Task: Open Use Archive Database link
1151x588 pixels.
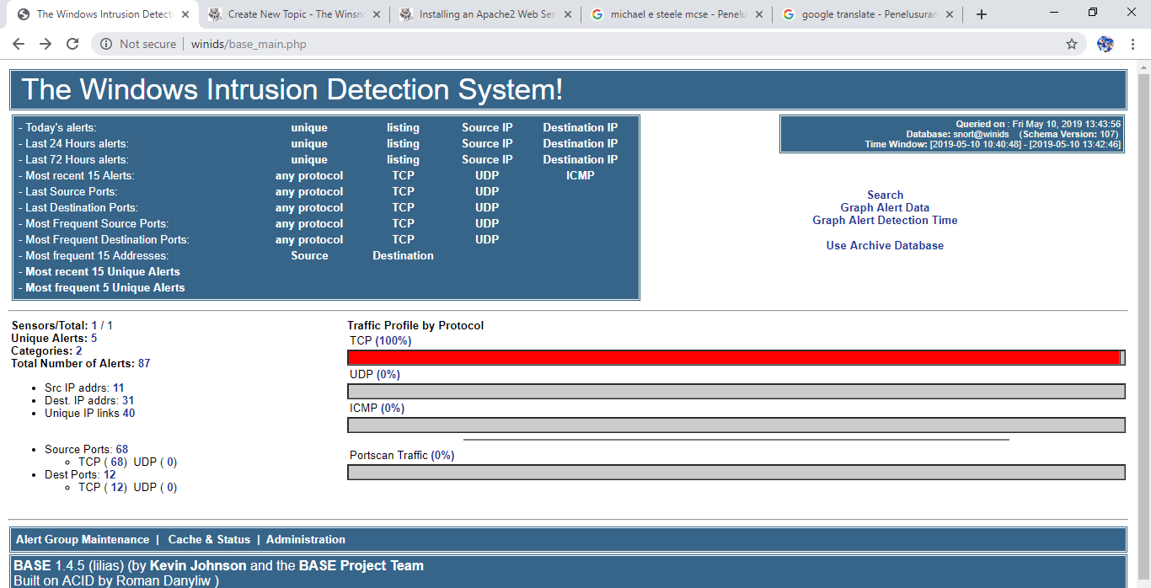Action: [x=885, y=245]
